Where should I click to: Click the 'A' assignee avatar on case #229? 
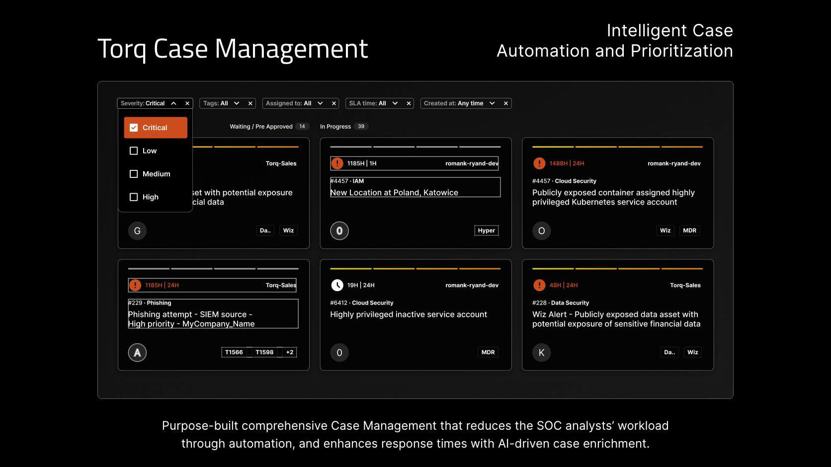(137, 352)
